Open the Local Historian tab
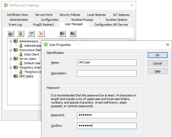The image size is (172, 138). point(97,15)
